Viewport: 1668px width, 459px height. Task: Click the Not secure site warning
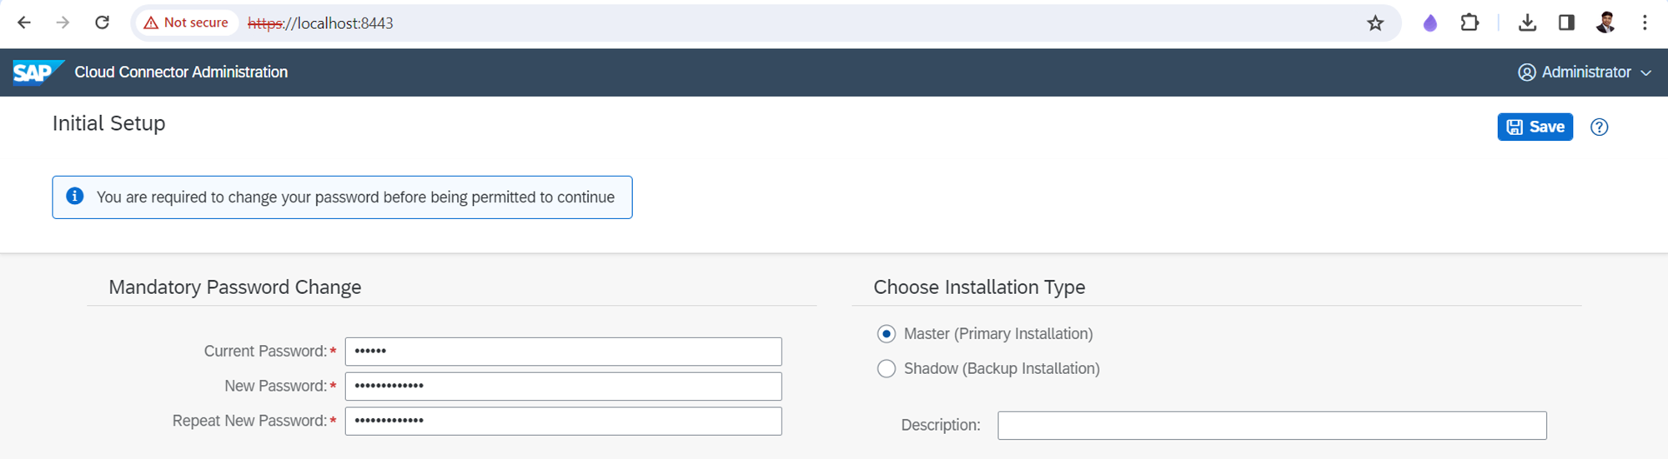[x=186, y=23]
